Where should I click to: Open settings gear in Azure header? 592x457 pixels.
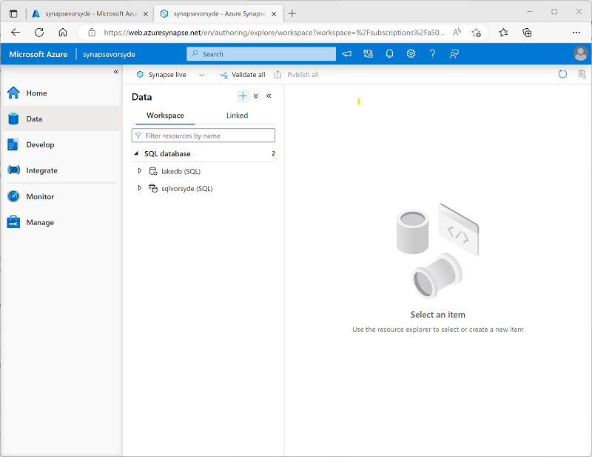coord(411,54)
